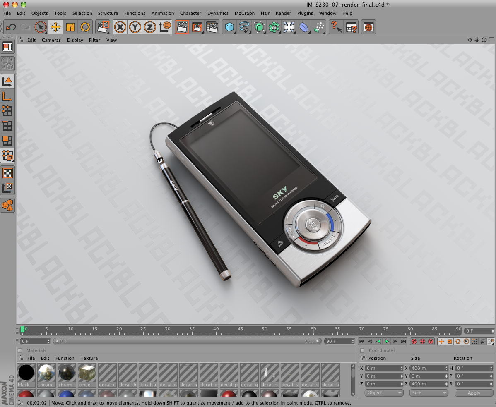Screen dimensions: 496x407
Task: Toggle scale keyframe recording icon
Action: pos(450,341)
